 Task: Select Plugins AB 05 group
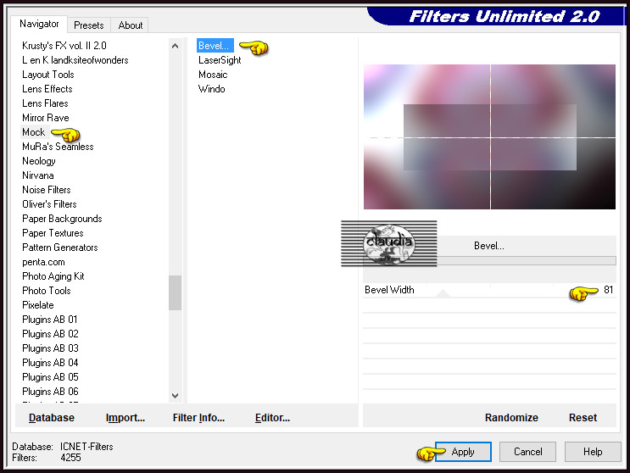coord(50,377)
